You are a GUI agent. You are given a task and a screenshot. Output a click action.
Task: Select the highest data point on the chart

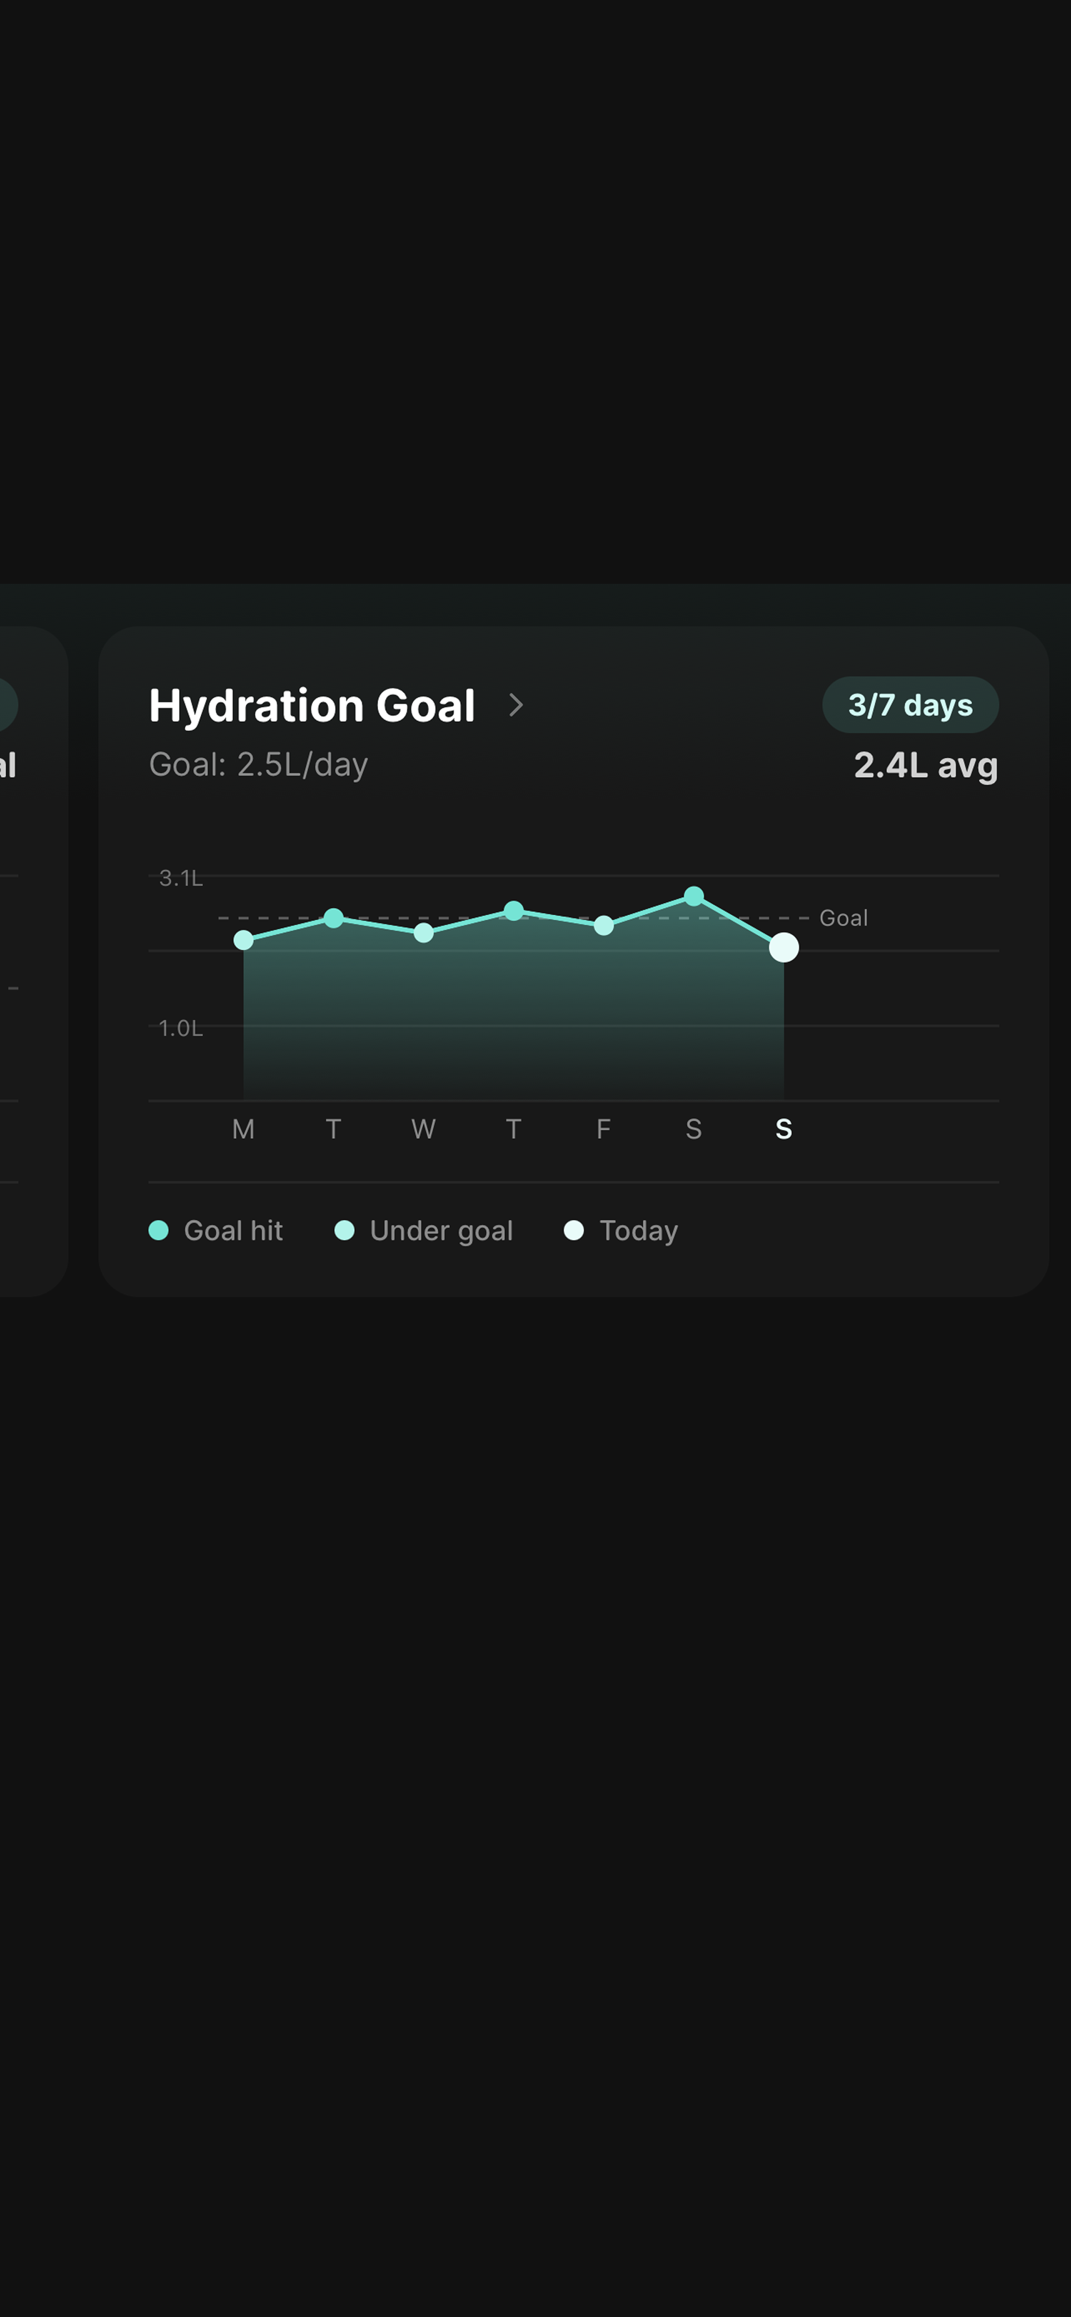pos(694,896)
